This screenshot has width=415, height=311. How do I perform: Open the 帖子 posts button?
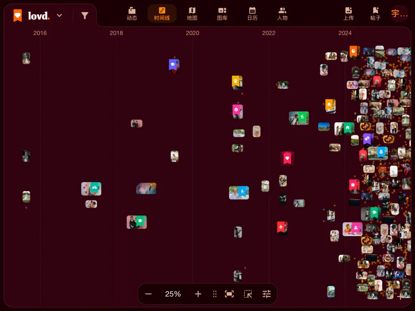[x=376, y=14]
